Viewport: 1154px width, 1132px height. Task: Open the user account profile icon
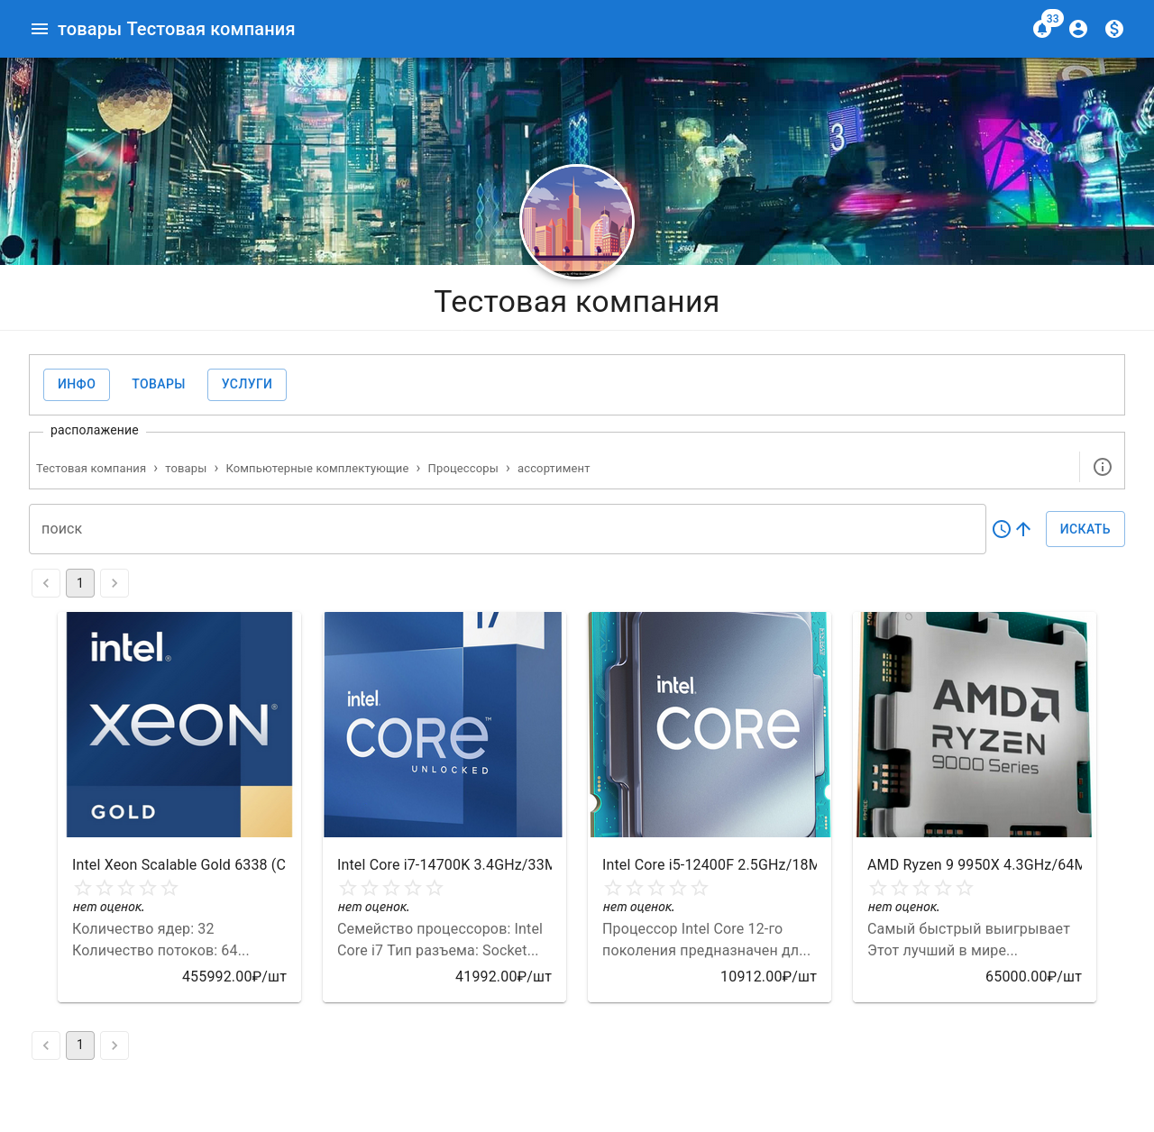point(1078,29)
